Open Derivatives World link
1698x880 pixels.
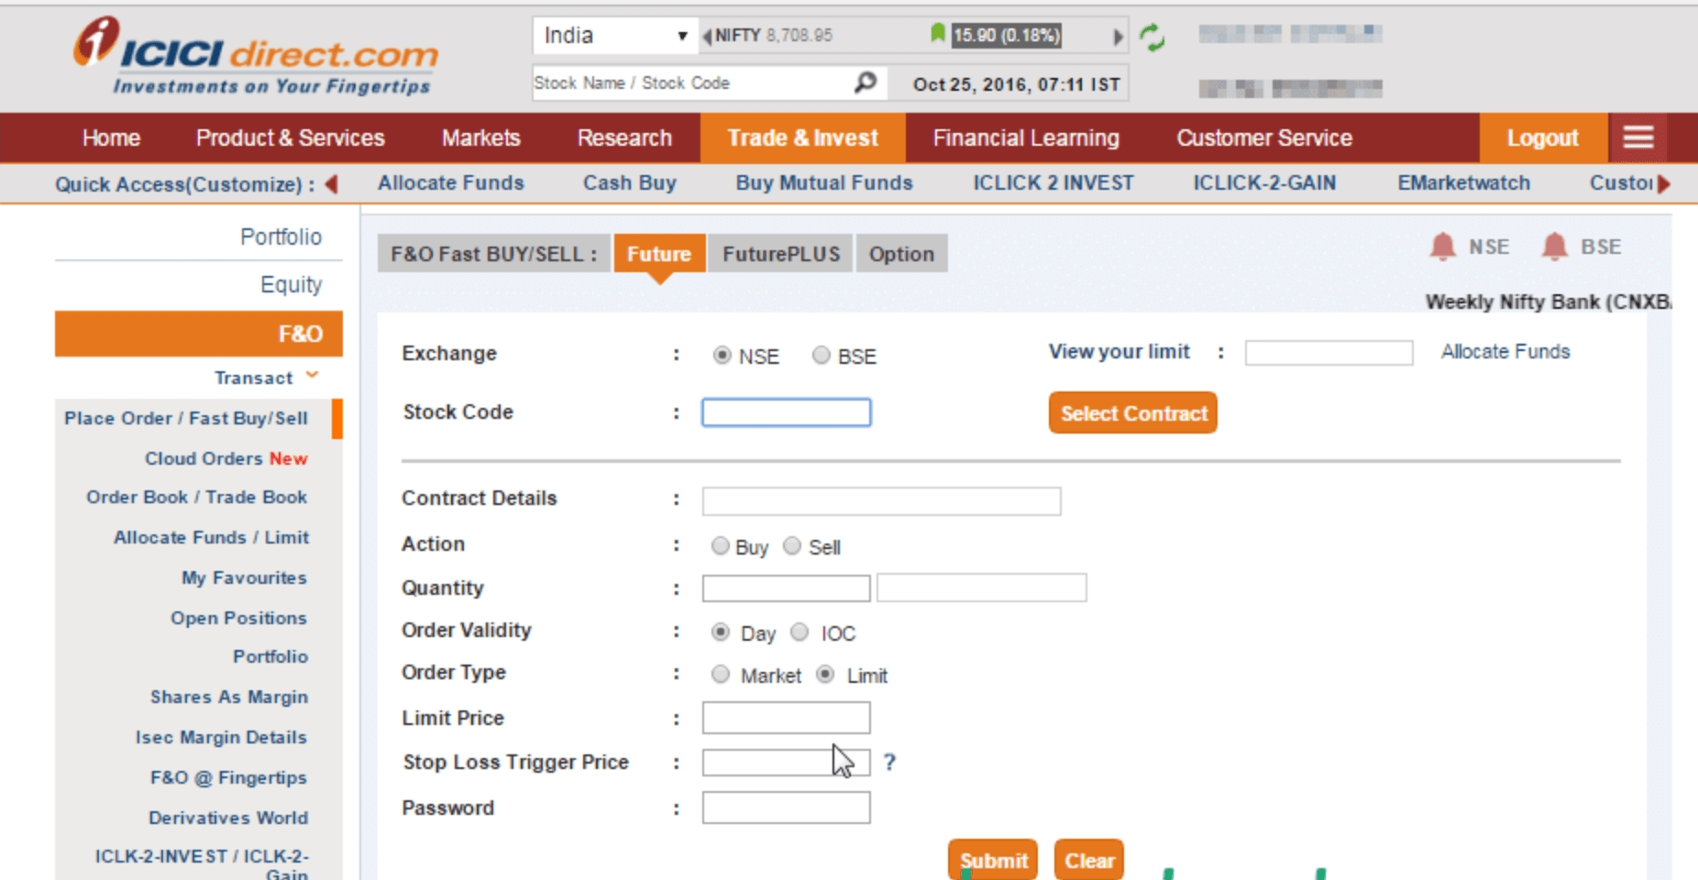[228, 818]
